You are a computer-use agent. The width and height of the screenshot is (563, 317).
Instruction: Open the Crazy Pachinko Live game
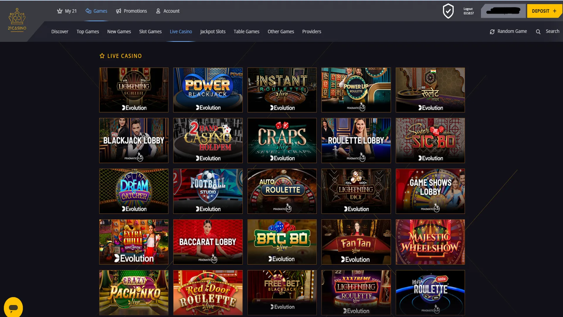tap(134, 293)
